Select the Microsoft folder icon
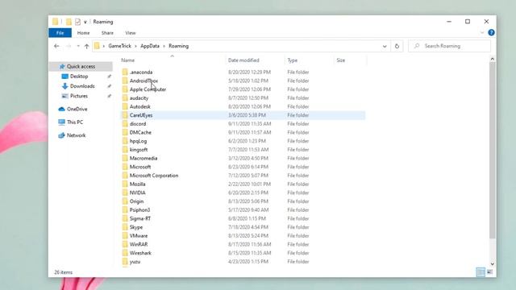Viewport: 516px width, 290px height. [125, 167]
